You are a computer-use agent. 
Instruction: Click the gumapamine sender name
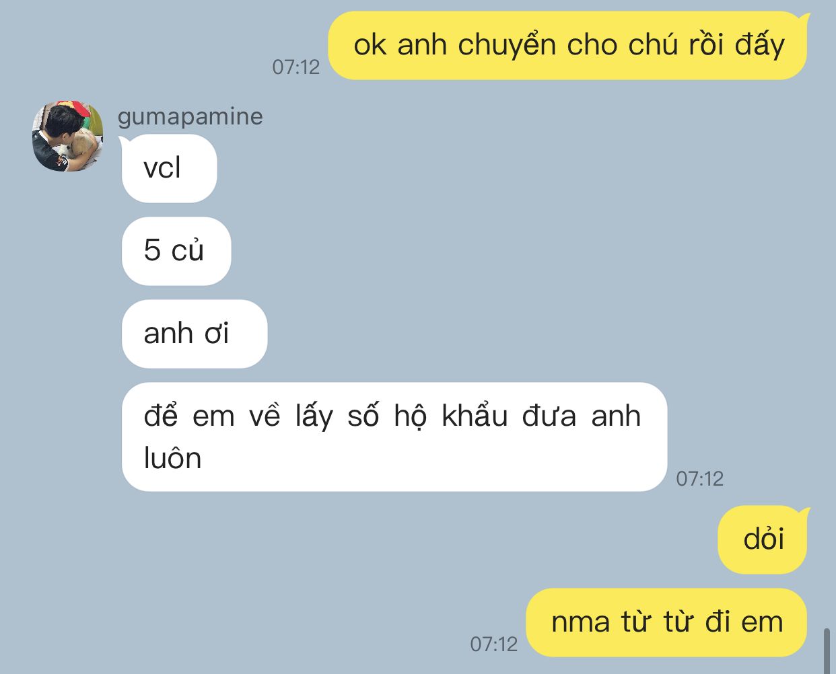pyautogui.click(x=190, y=116)
